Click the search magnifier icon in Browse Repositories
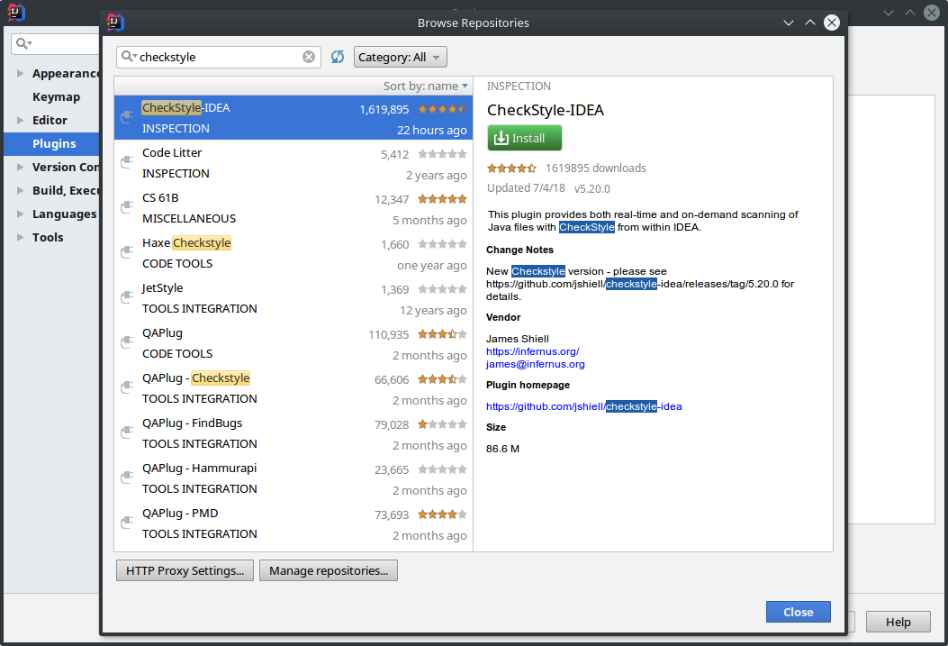Screen dimensions: 948x646 point(129,57)
